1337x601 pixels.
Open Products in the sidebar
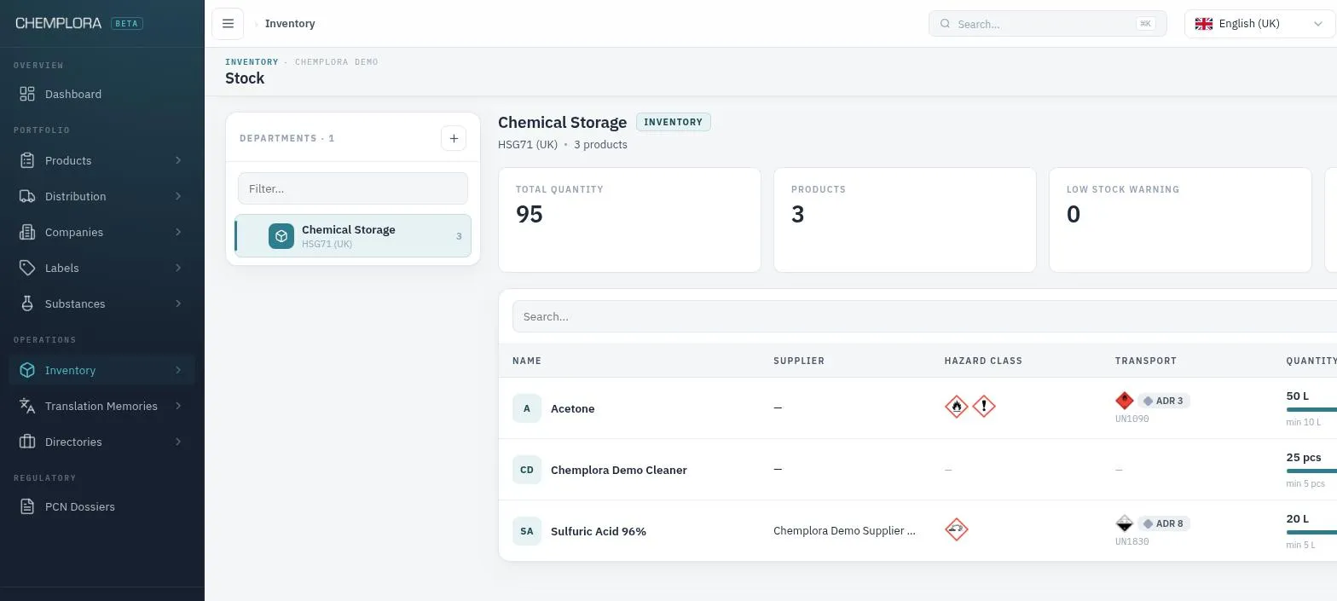(x=102, y=160)
